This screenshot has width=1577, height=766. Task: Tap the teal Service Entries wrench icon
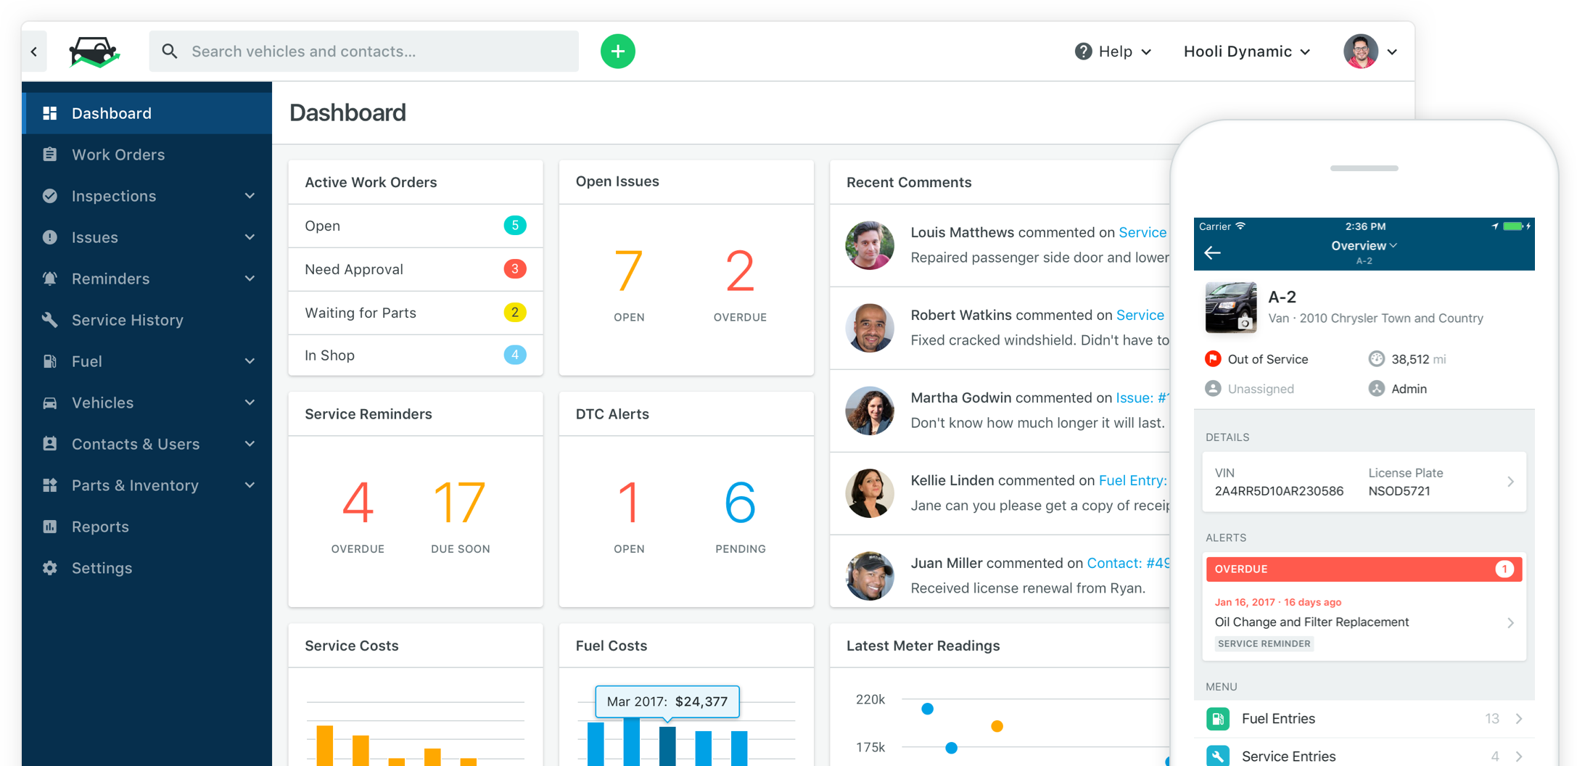(x=1218, y=756)
